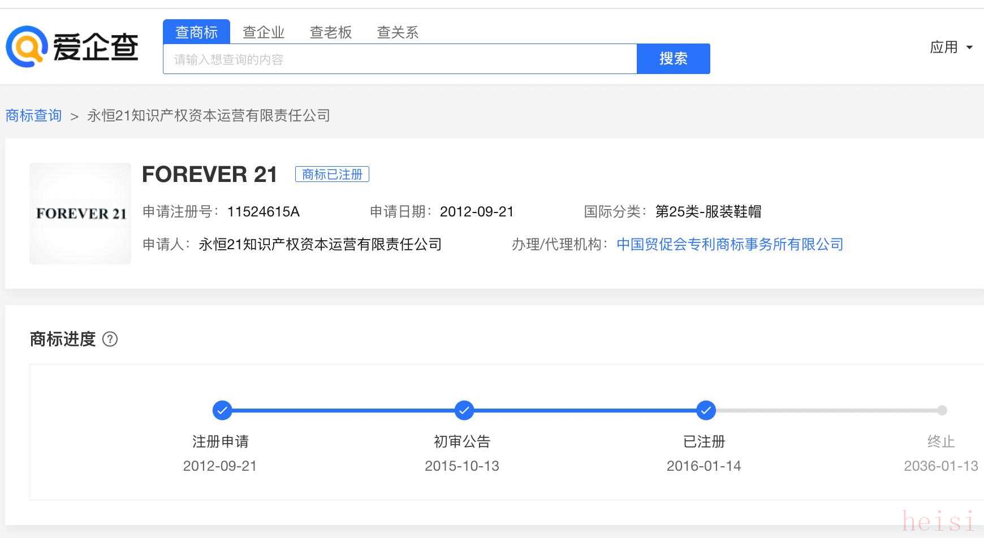The height and width of the screenshot is (538, 984).
Task: Click the 初审公告 date 2015-10-13
Action: pos(462,466)
